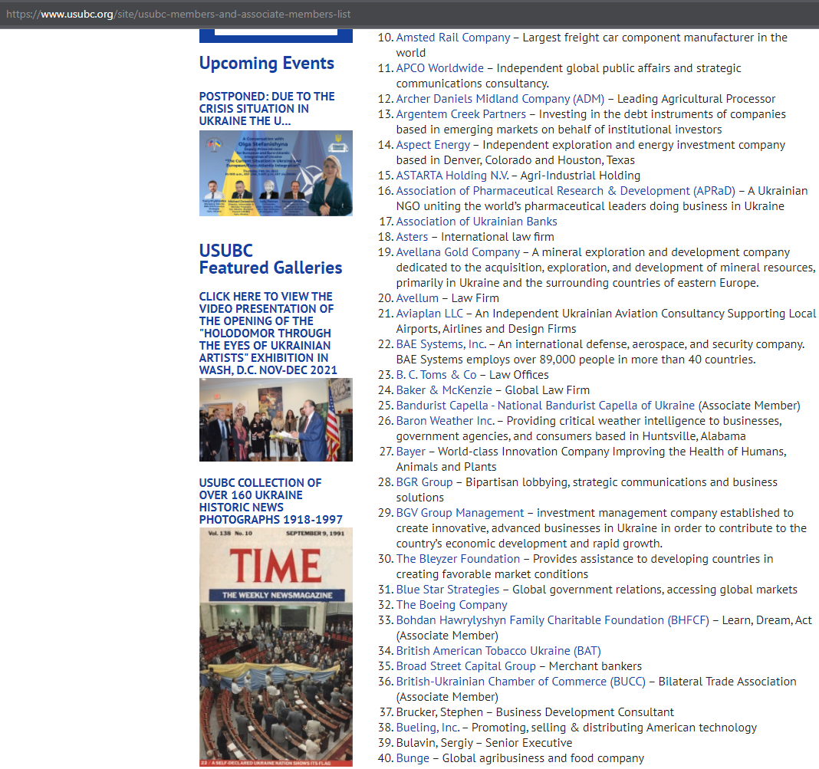The height and width of the screenshot is (769, 819).
Task: Open National Bandurist Capella of Ukraine link
Action: pos(545,406)
